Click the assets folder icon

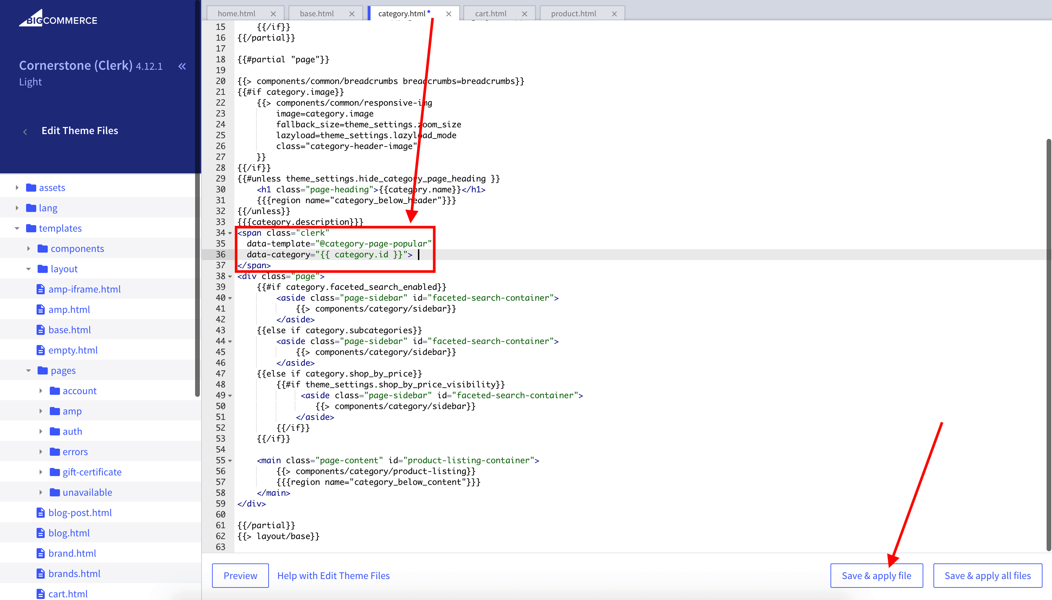(31, 188)
